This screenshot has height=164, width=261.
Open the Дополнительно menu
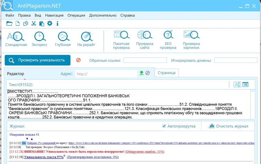tap(103, 15)
